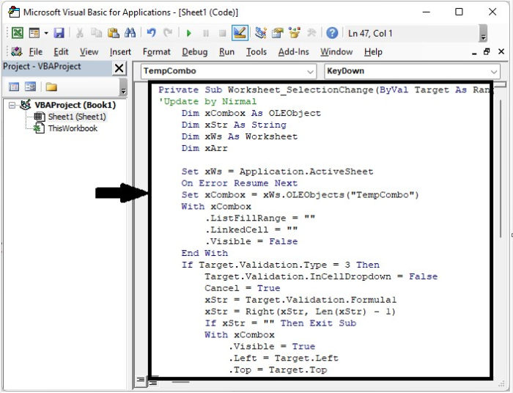This screenshot has width=513, height=393.
Task: Open the Insert menu
Action: tap(120, 52)
